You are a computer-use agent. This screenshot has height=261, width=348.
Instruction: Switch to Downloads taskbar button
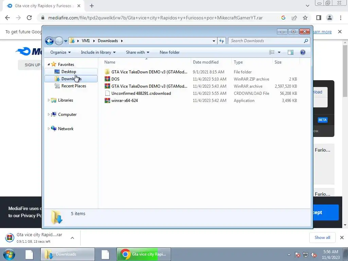coord(68,254)
